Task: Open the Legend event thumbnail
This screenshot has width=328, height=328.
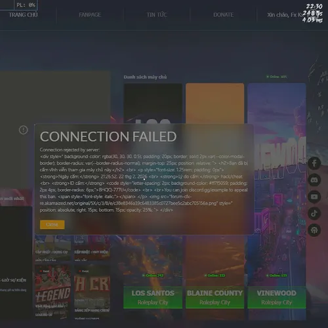Action: 53,291
